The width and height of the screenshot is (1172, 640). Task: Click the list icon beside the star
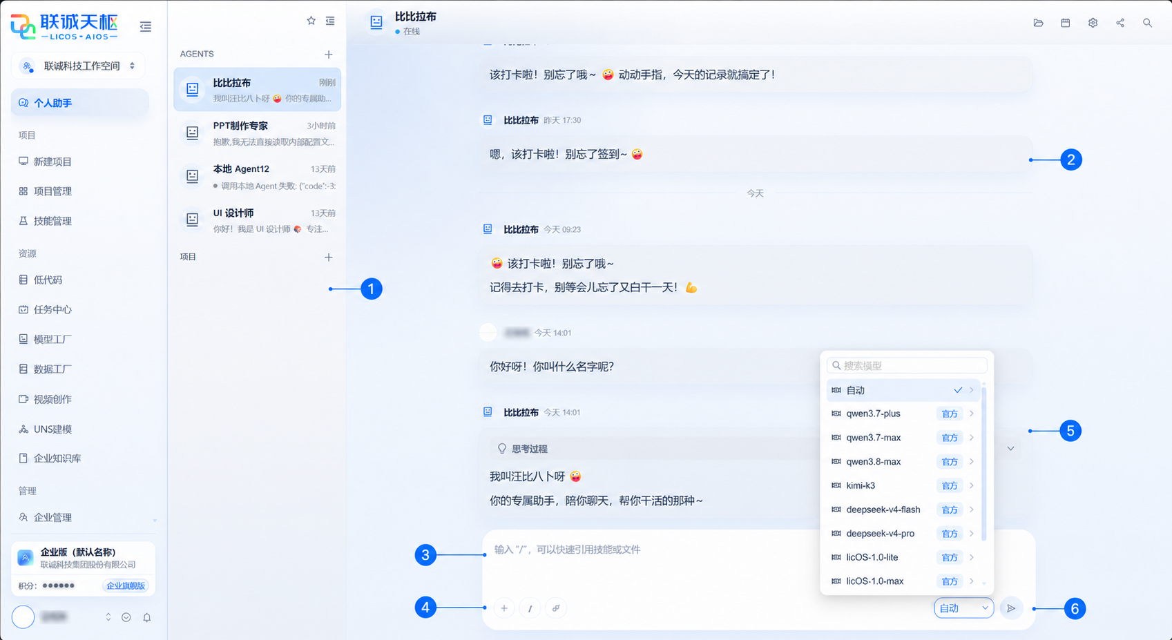330,21
